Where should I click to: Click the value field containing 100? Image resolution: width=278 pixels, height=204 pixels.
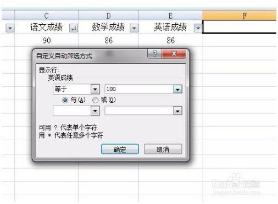point(139,89)
